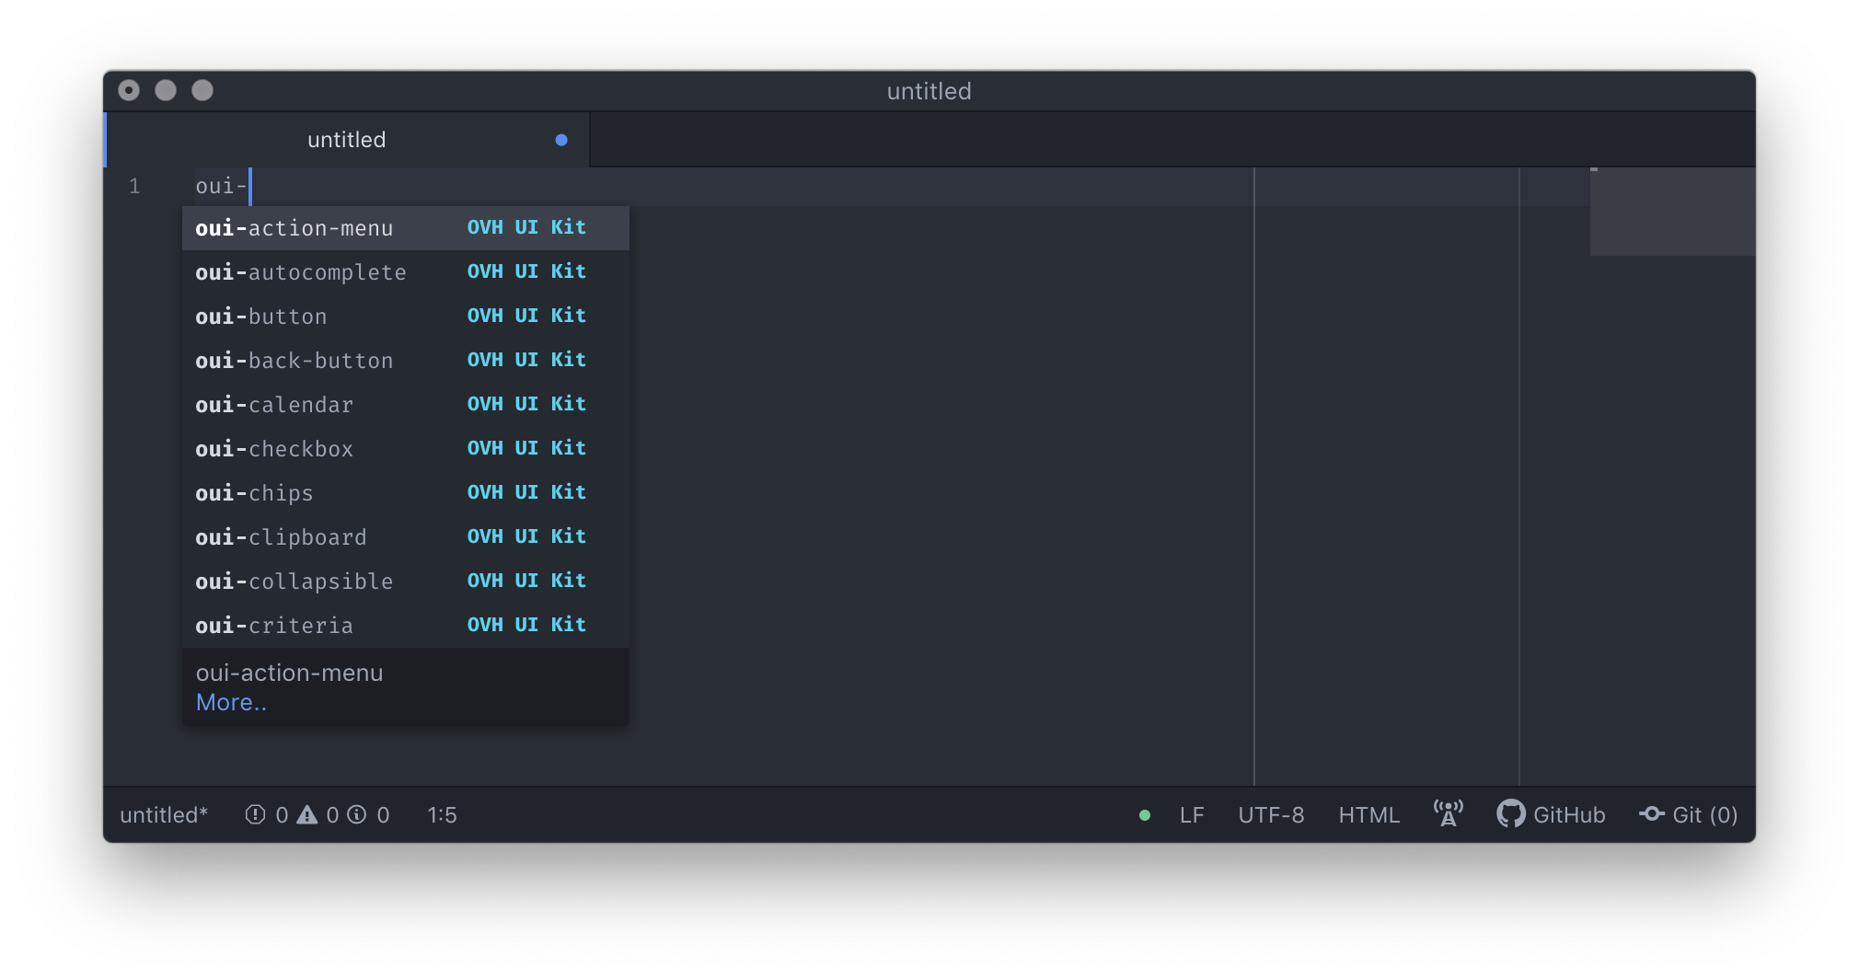The image size is (1859, 979).
Task: Select oui-chips suggestion
Action: click(x=405, y=493)
